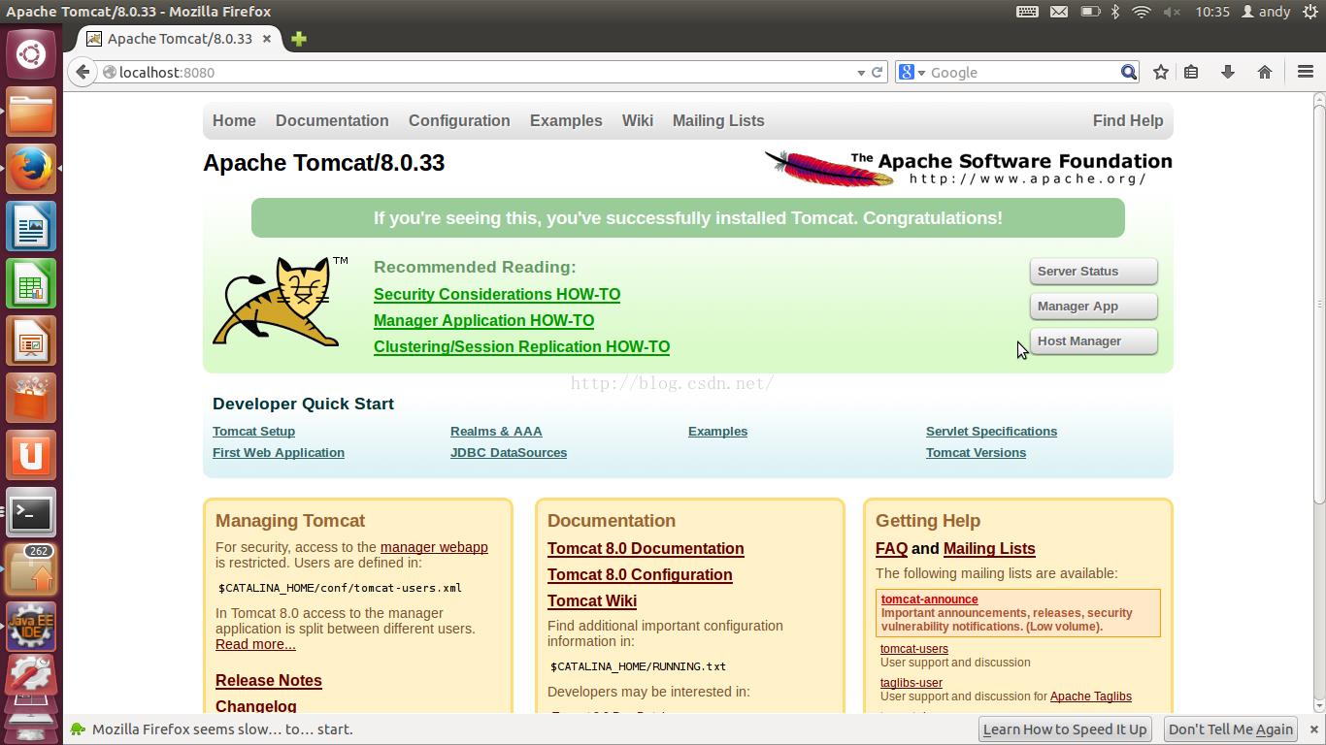Open manager webapp link
Image resolution: width=1326 pixels, height=745 pixels.
(434, 547)
